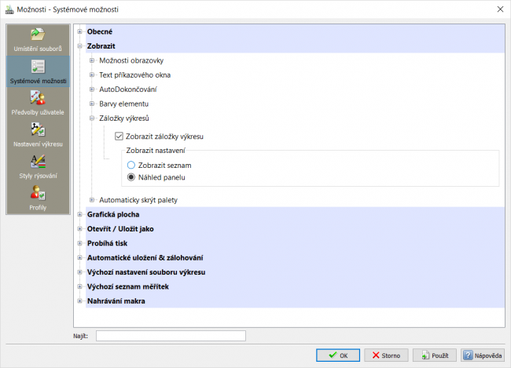
Task: Expand Výchozí nastavení souboru výkresu section
Action: (79, 272)
